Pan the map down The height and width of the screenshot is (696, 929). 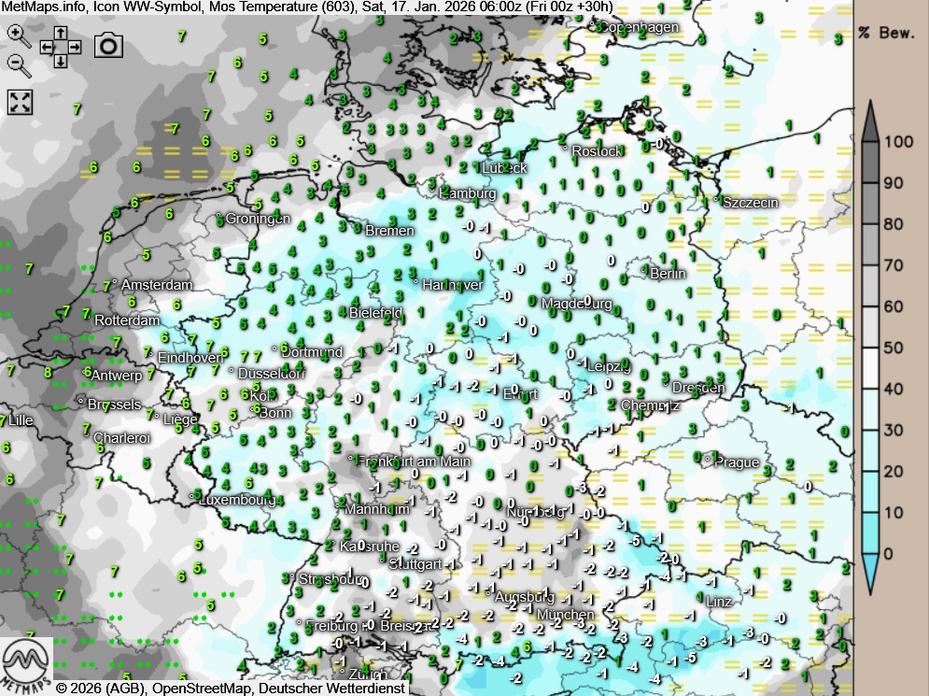(60, 61)
